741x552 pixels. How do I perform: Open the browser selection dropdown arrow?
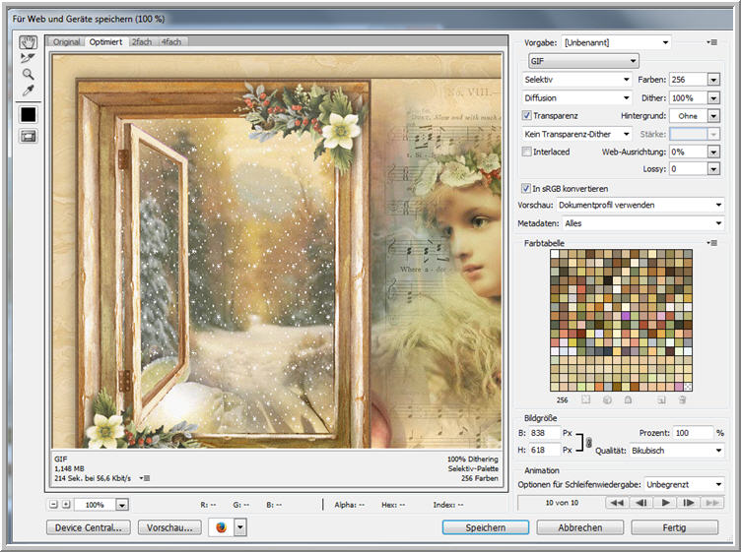(240, 527)
